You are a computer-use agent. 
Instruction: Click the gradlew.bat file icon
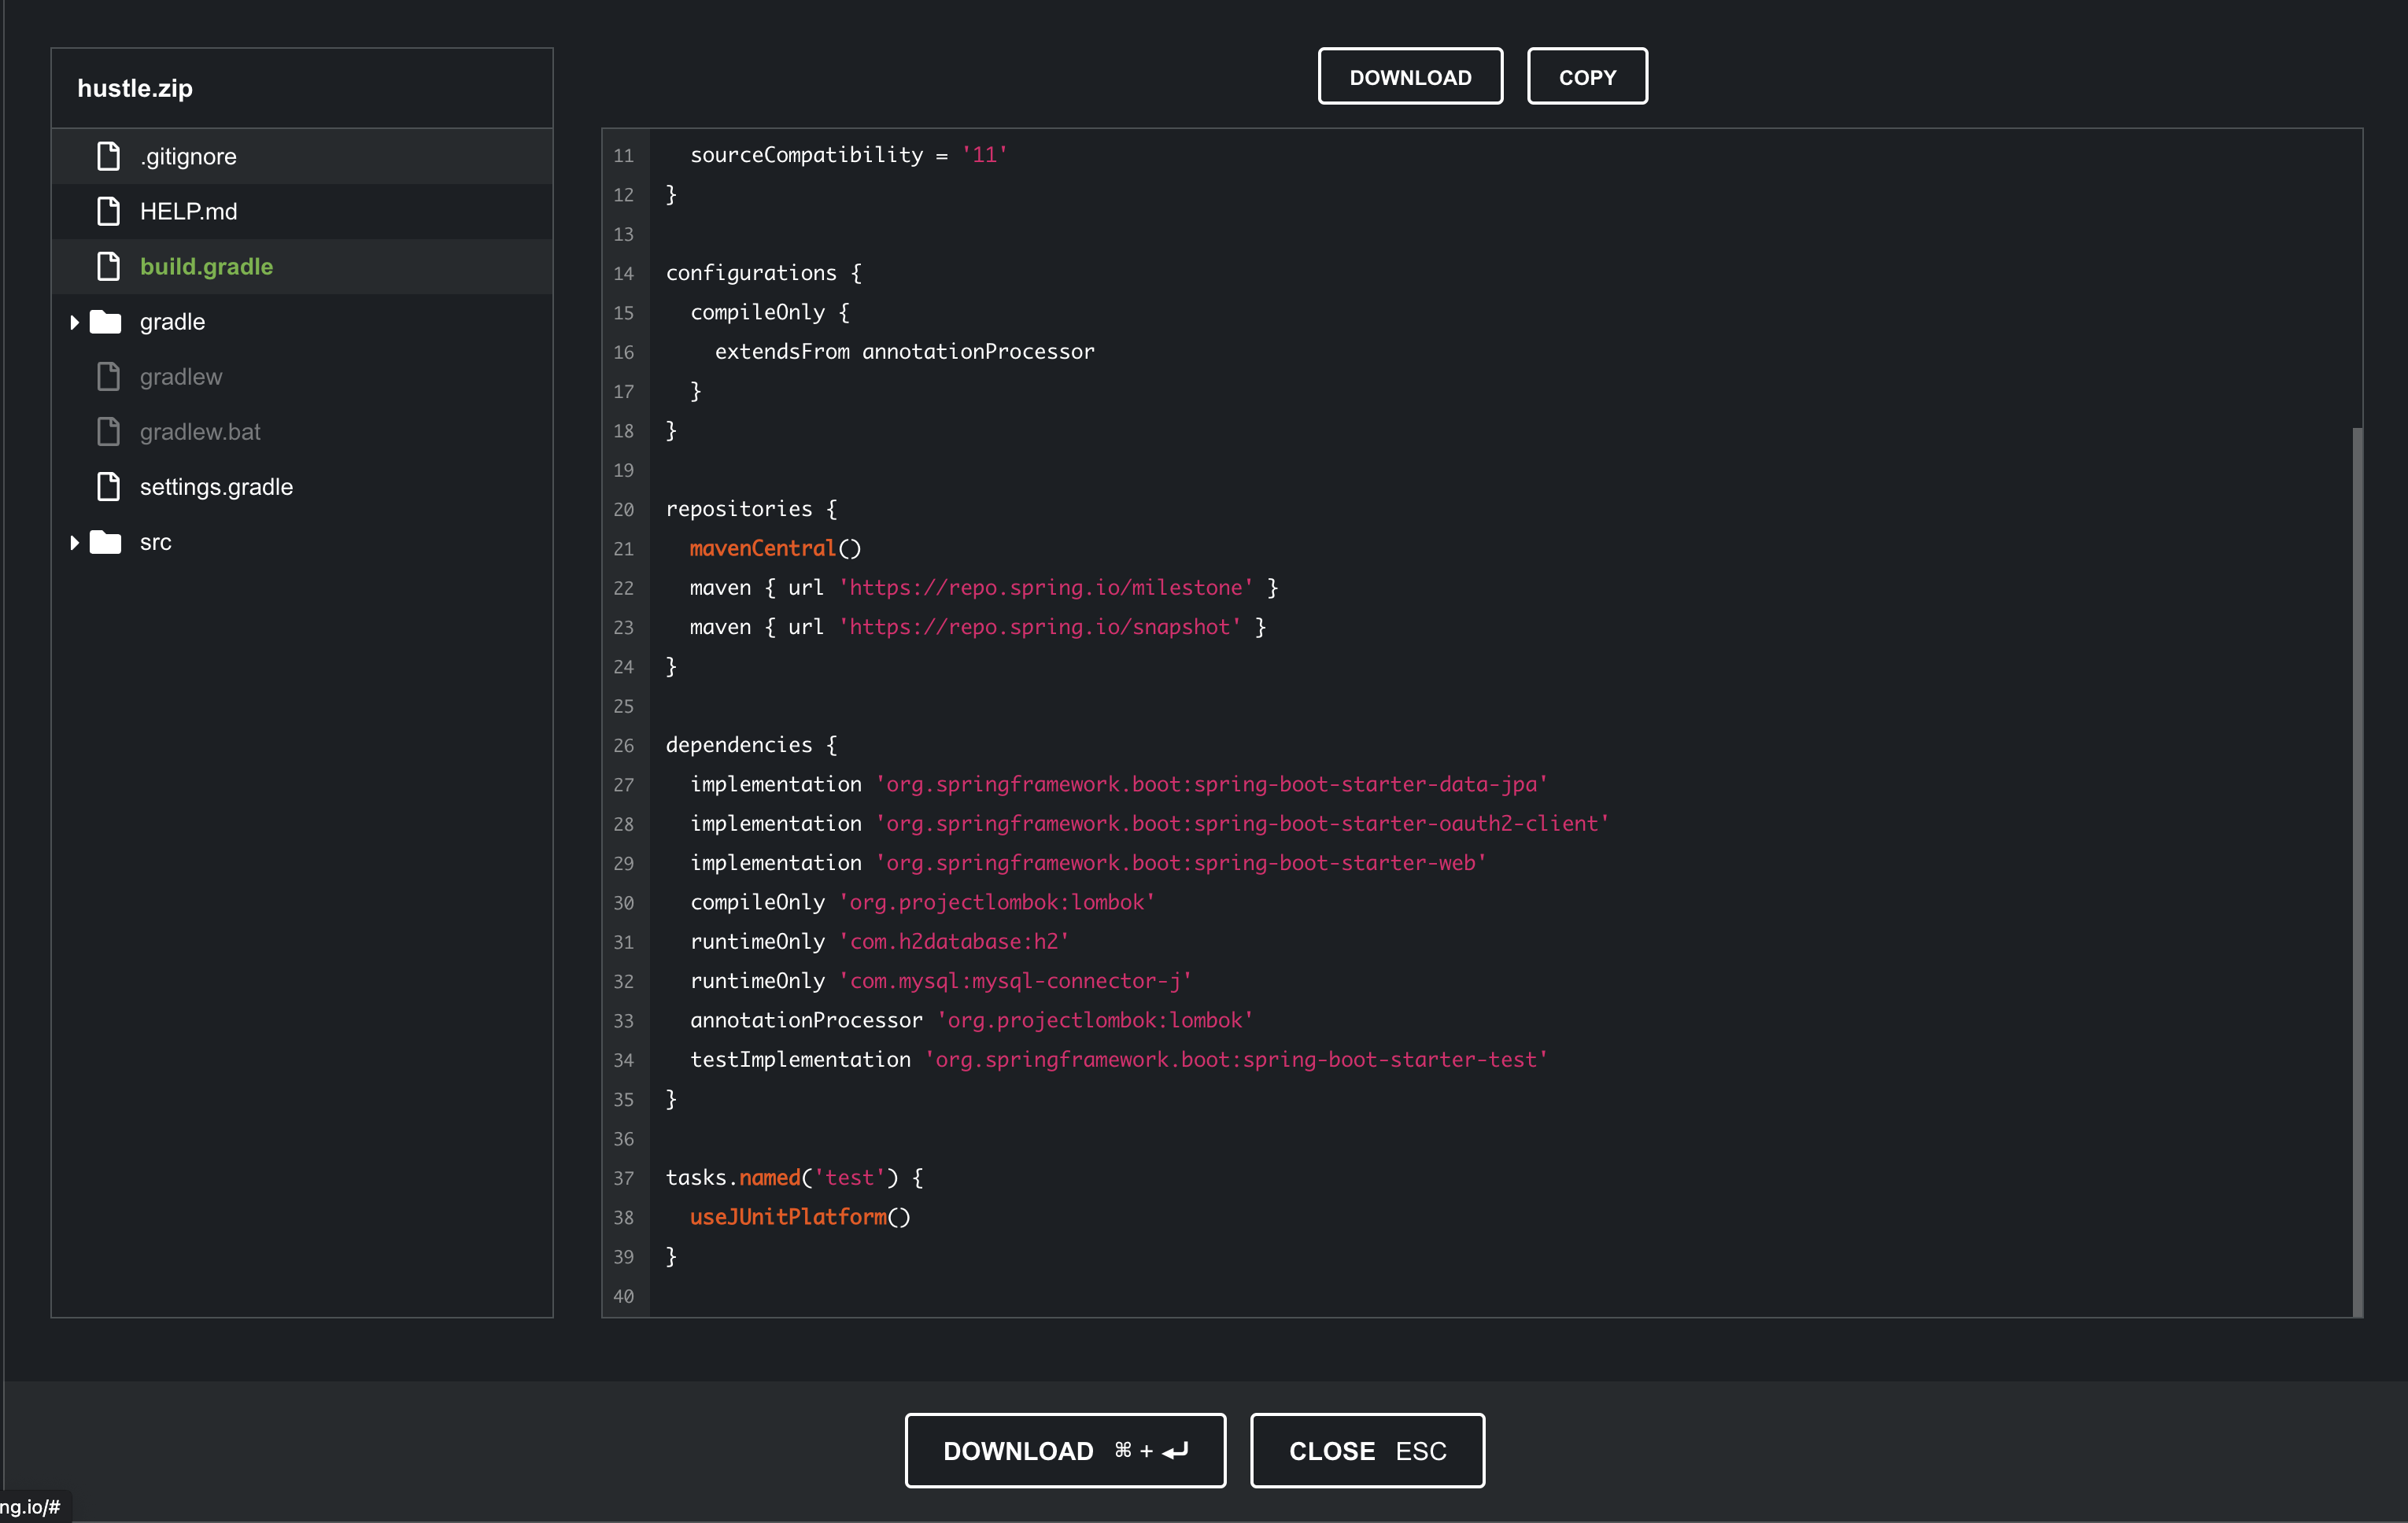pos(108,432)
